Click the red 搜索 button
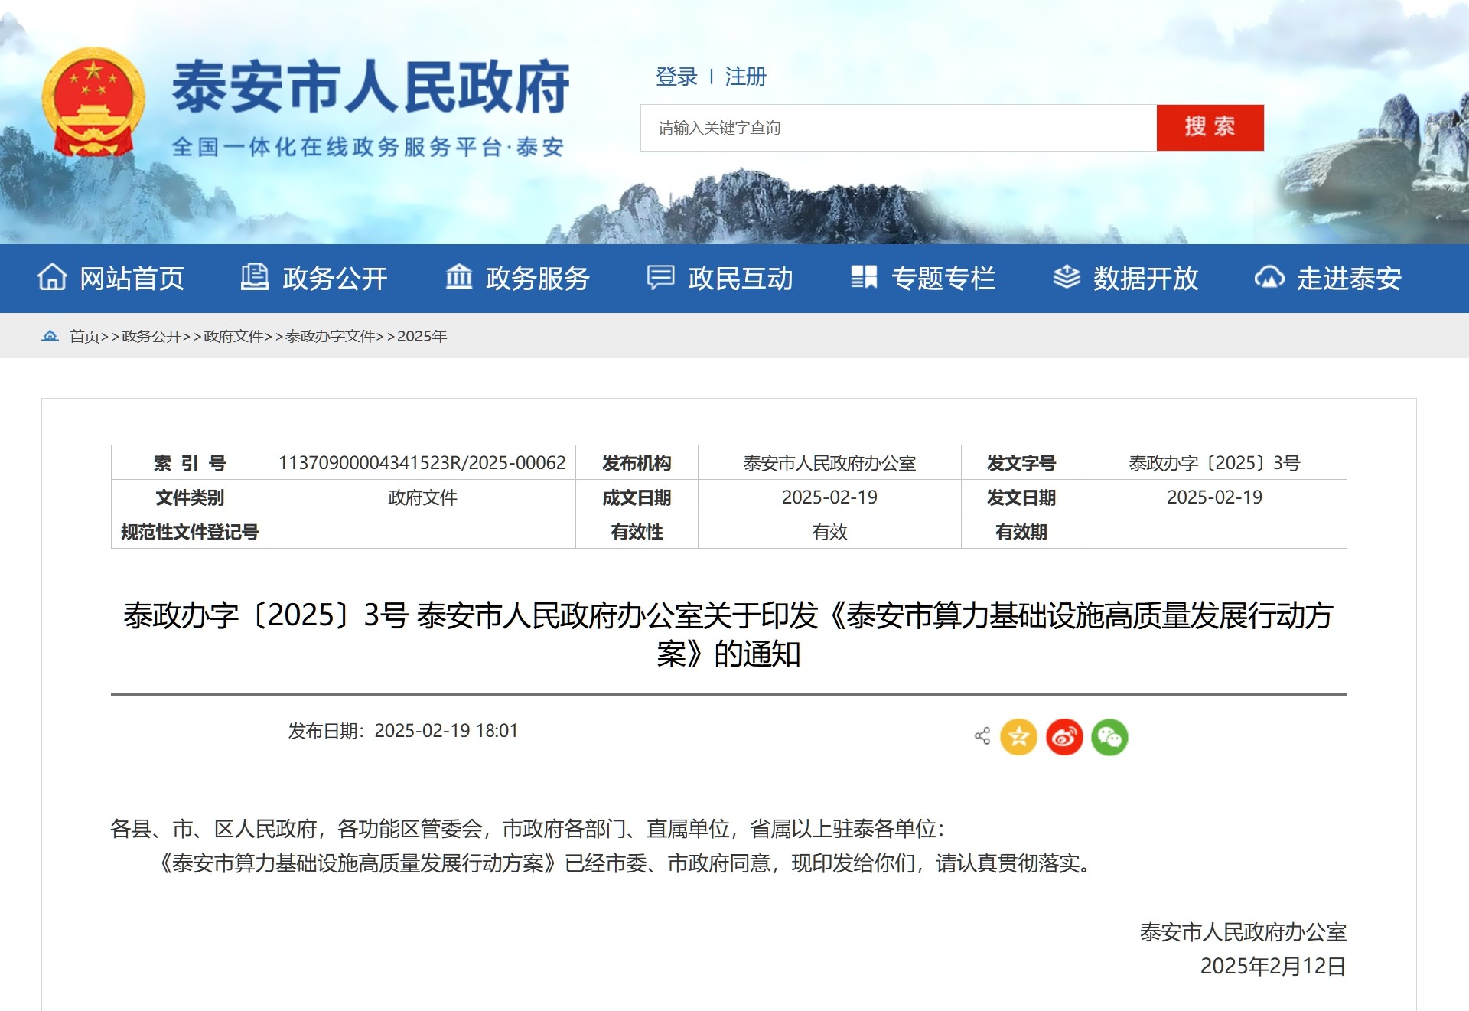The height and width of the screenshot is (1011, 1469). click(x=1210, y=127)
